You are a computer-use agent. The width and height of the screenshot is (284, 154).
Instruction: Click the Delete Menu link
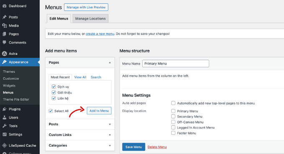(157, 147)
